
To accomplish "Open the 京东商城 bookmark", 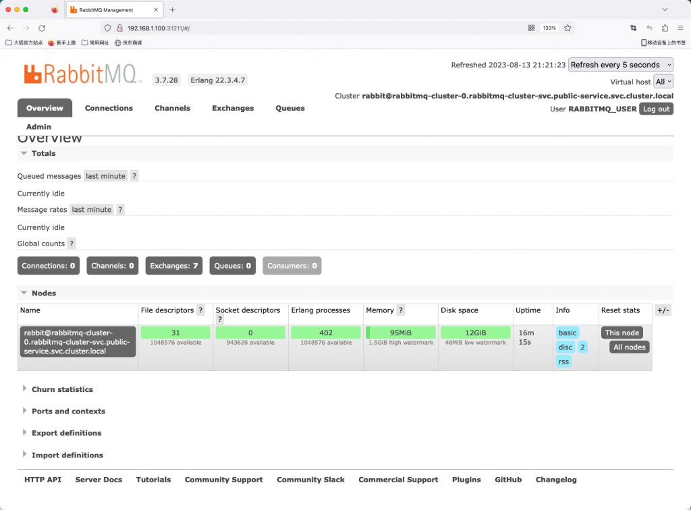I will point(128,42).
